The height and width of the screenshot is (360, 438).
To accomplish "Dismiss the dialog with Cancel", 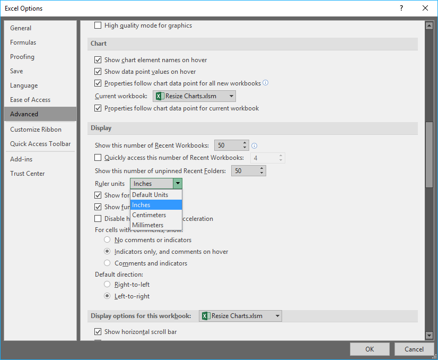I will tap(414, 349).
